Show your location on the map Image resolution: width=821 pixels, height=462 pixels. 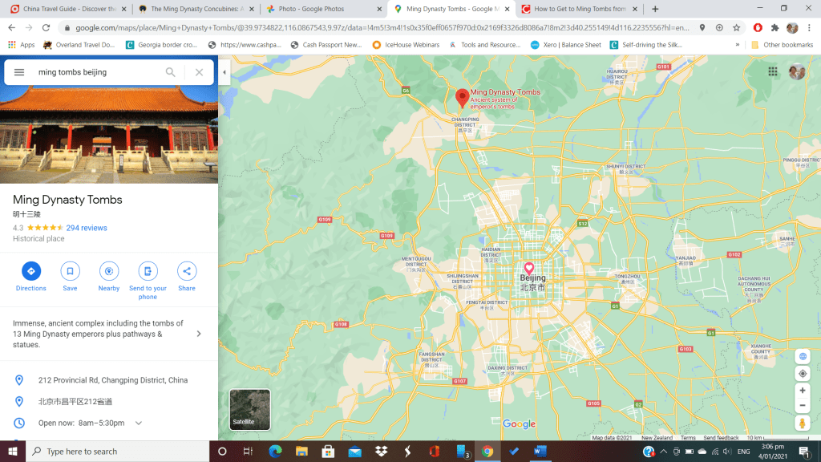point(803,374)
